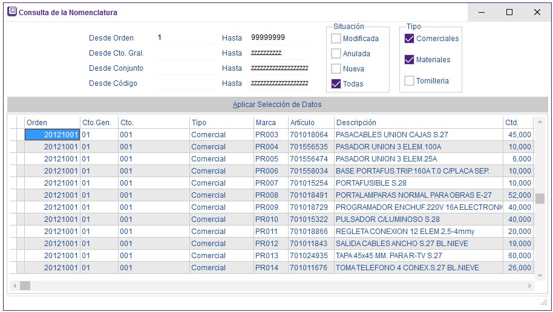553x312 pixels.
Task: Disable the Comerciales type filter
Action: point(409,39)
